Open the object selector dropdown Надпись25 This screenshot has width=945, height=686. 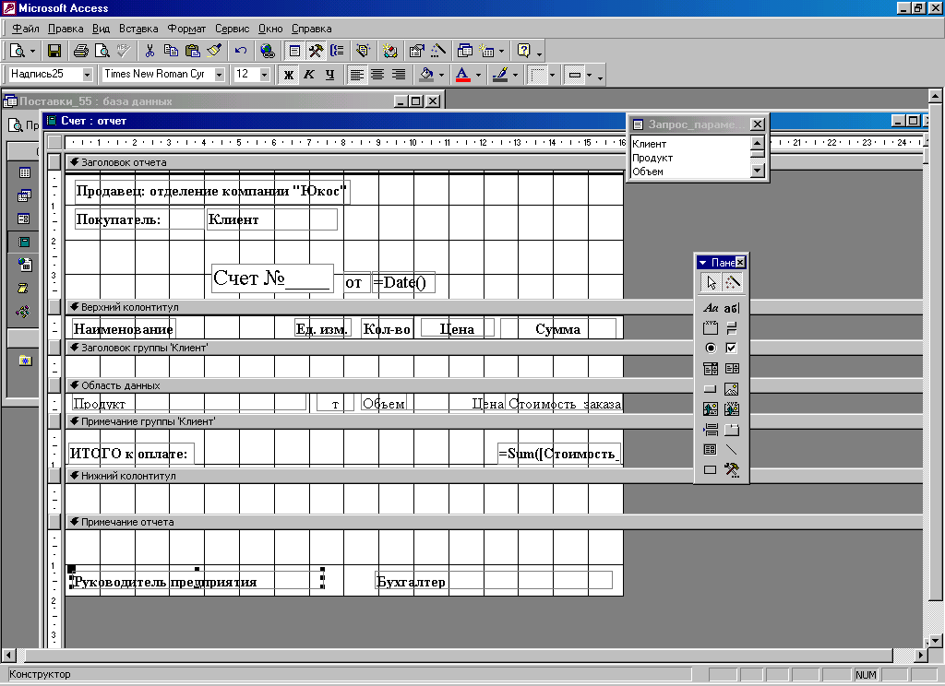coord(88,75)
